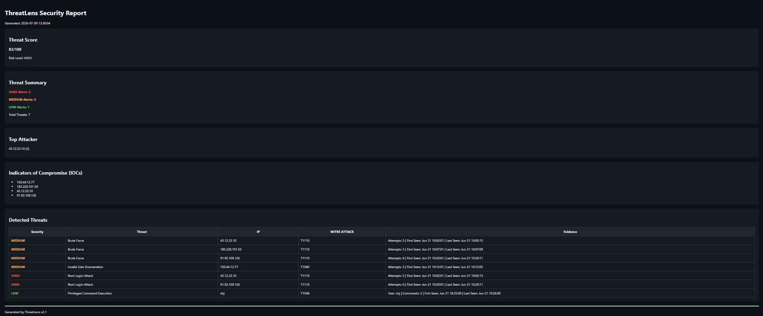763x316 pixels.
Task: Select IP 91.92.109.126 in Brute Force row
Action: (230, 258)
